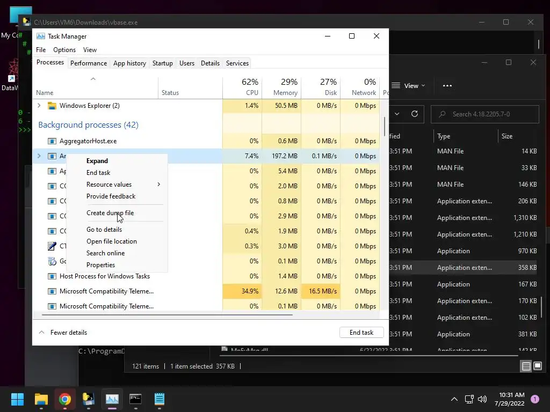The image size is (550, 412).
Task: Open Google Chrome from the taskbar
Action: pos(65,399)
